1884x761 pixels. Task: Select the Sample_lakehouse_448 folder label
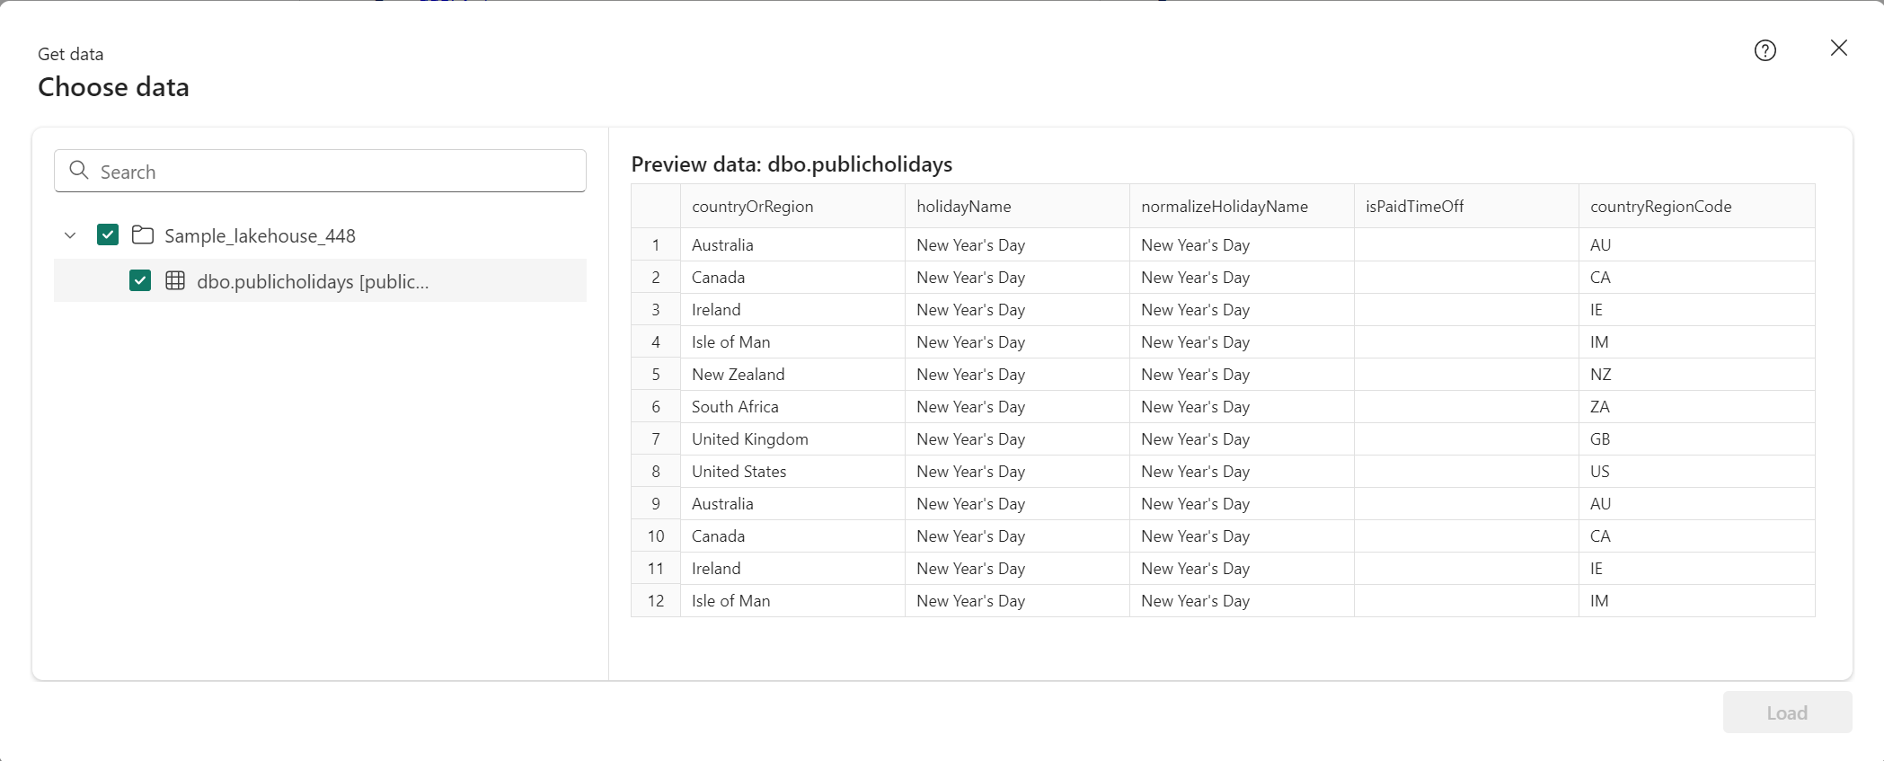pos(260,235)
